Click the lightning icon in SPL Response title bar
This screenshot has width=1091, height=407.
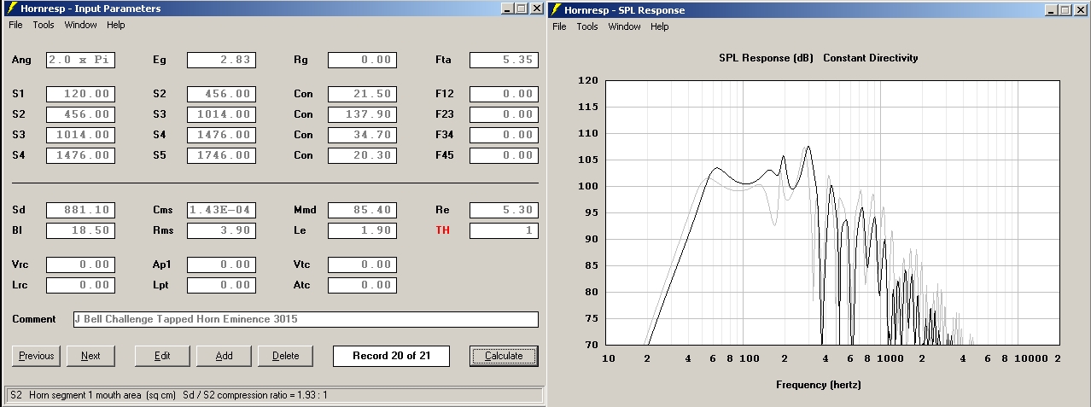pos(557,9)
